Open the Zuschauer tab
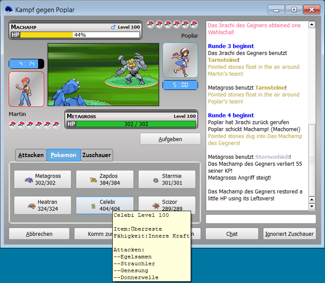The image size is (325, 283). pos(97,155)
